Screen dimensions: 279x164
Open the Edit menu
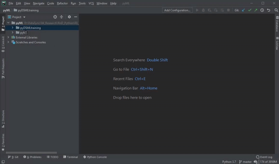pos(18,3)
